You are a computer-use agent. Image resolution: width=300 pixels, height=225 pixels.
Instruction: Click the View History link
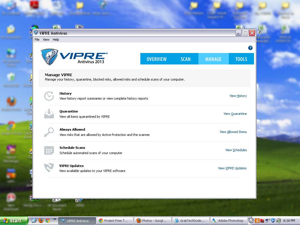[x=238, y=96]
